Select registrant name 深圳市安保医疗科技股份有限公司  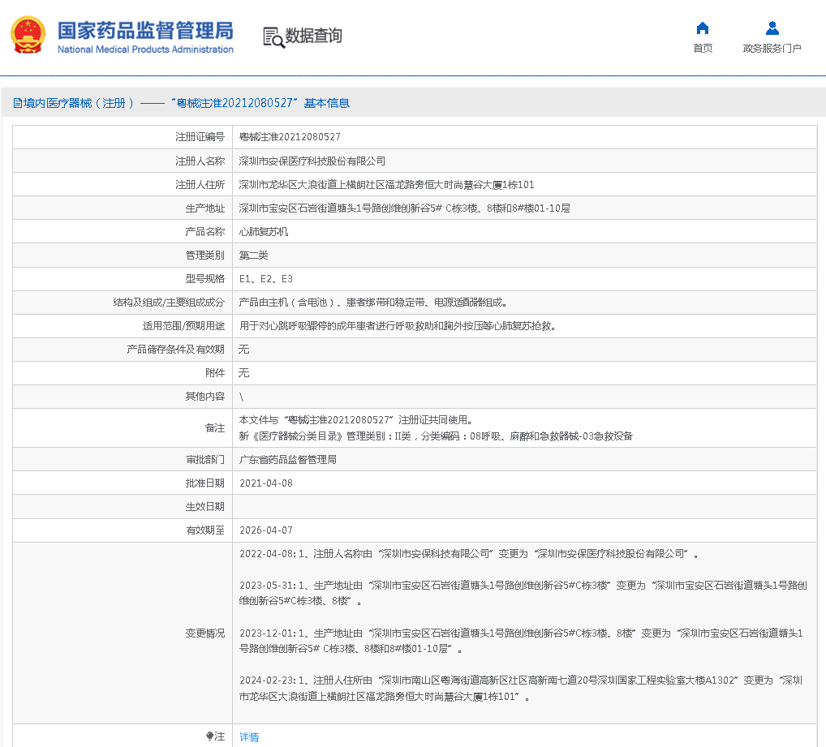point(312,161)
